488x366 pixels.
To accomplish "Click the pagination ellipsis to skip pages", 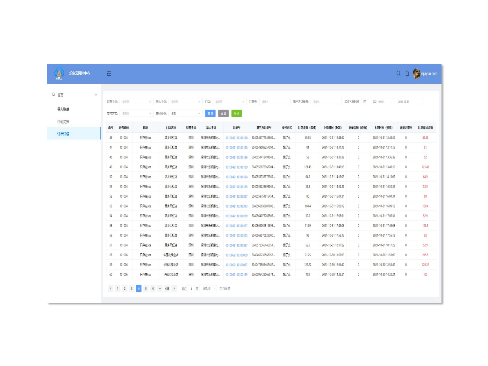I will coord(160,289).
